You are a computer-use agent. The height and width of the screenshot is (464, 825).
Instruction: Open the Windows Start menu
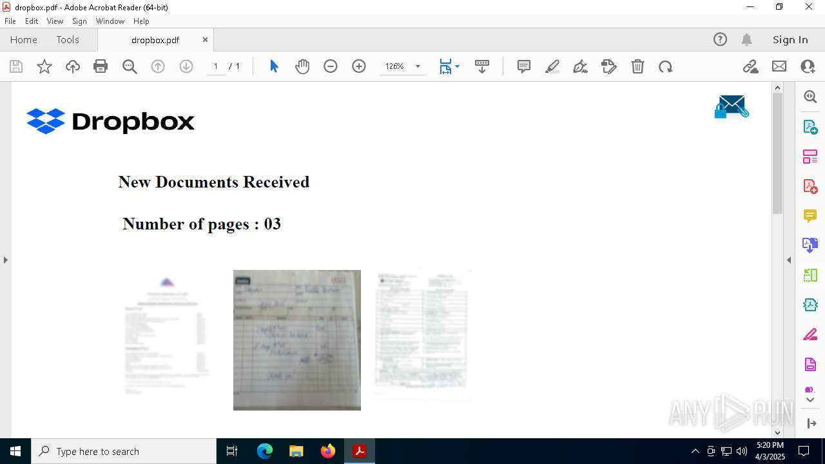pos(15,451)
